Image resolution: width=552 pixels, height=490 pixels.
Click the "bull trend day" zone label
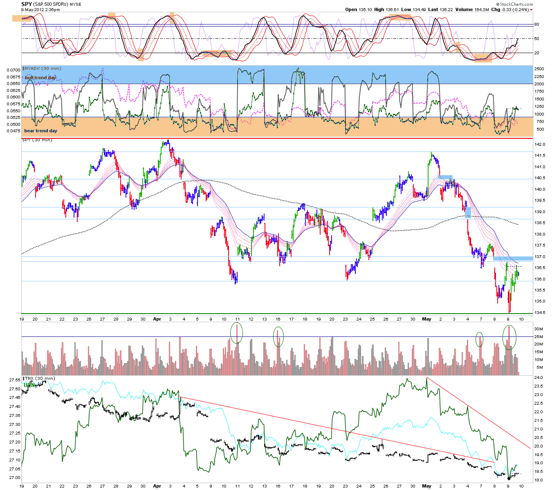(40, 78)
